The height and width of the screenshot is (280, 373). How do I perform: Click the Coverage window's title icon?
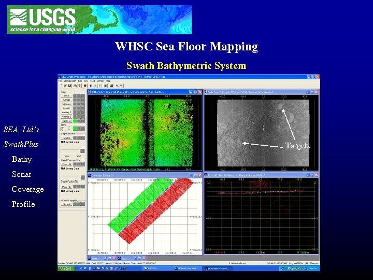click(90, 175)
